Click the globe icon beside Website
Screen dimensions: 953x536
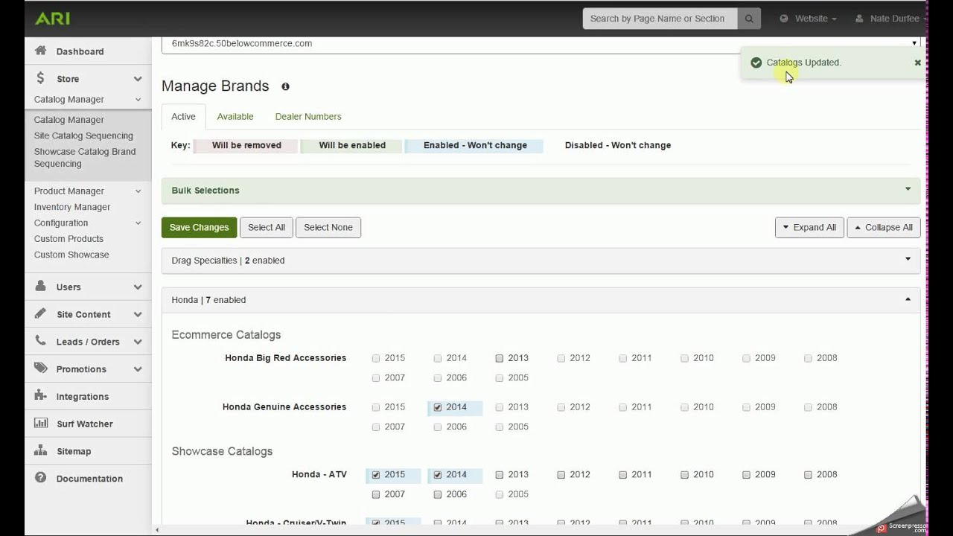tap(784, 19)
